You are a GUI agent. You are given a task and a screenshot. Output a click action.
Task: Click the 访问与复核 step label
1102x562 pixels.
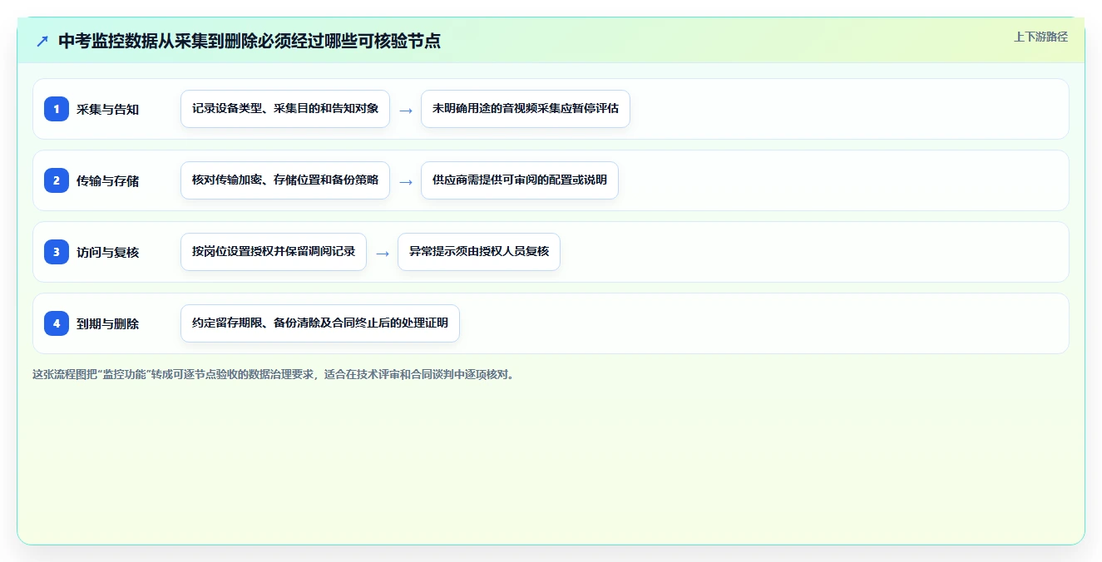click(x=108, y=252)
